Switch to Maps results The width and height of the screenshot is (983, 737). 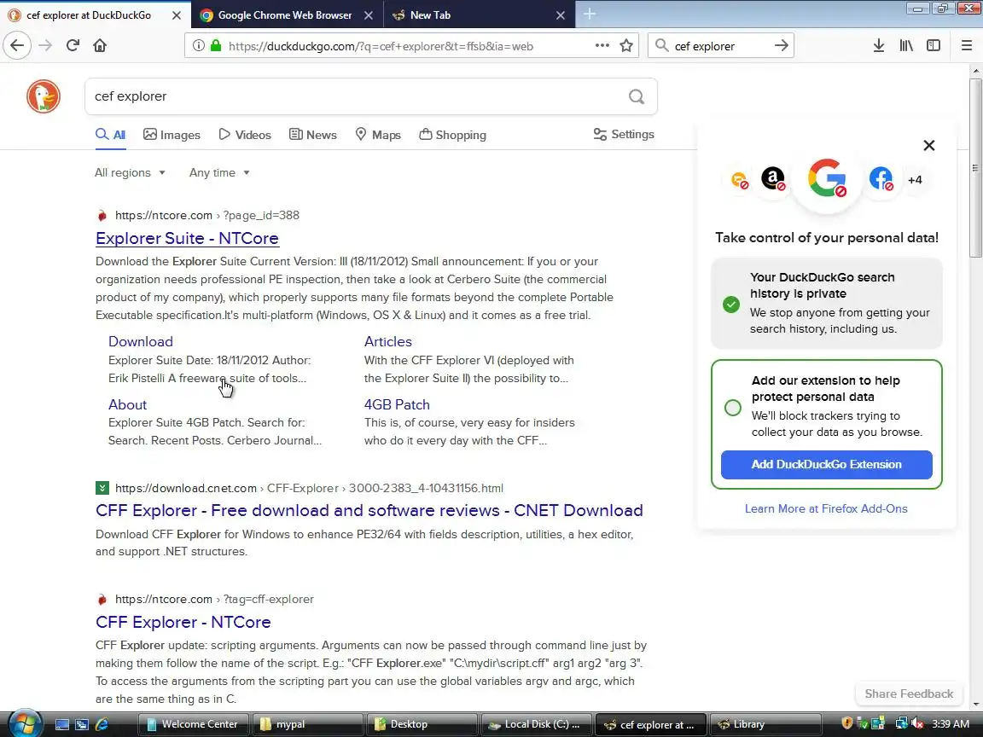click(x=378, y=135)
